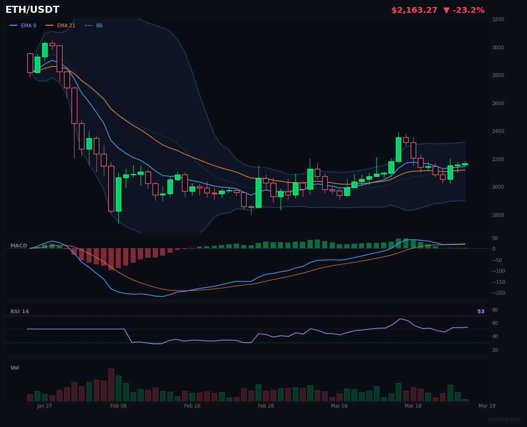Click the large red candle near Feb 06

pos(112,188)
